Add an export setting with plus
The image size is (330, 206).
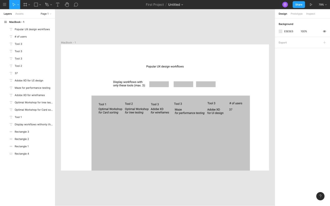pos(324,42)
